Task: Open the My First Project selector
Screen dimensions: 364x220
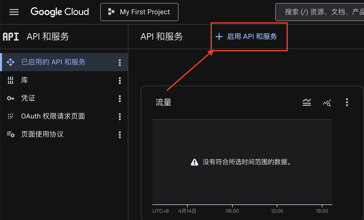Action: coord(139,12)
